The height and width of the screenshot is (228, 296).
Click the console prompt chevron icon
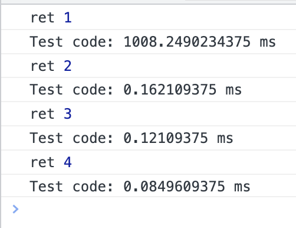pos(15,209)
